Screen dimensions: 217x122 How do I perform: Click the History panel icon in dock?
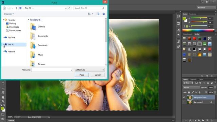[179, 17]
